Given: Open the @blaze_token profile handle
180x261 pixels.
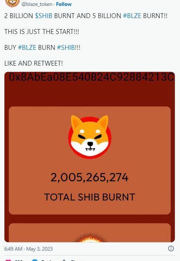Looking at the screenshot, I should tap(37, 4).
